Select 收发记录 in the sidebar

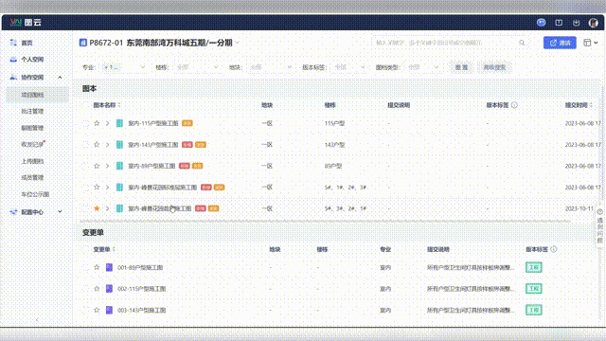point(32,144)
